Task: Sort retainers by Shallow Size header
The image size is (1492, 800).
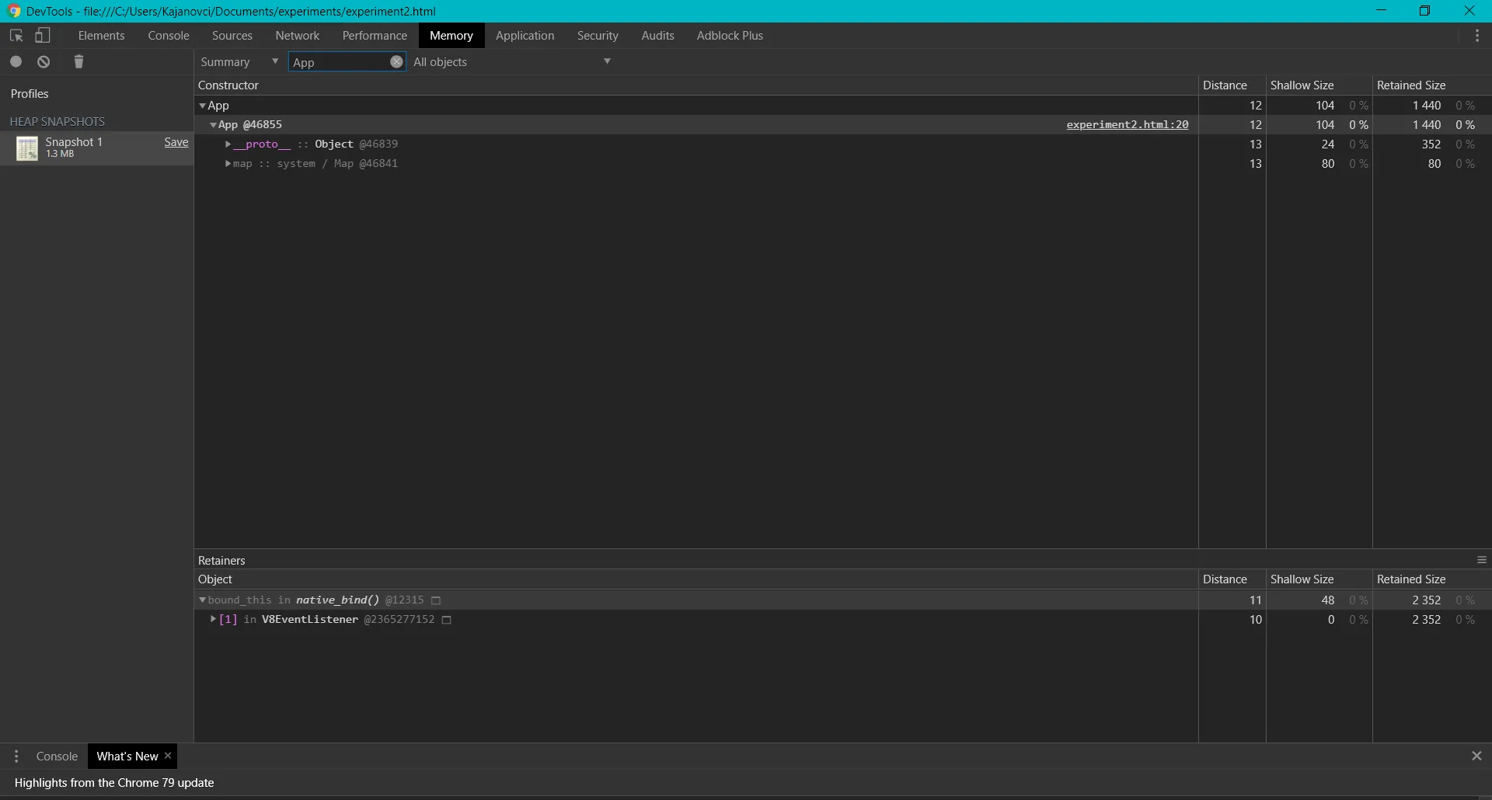Action: click(1319, 579)
